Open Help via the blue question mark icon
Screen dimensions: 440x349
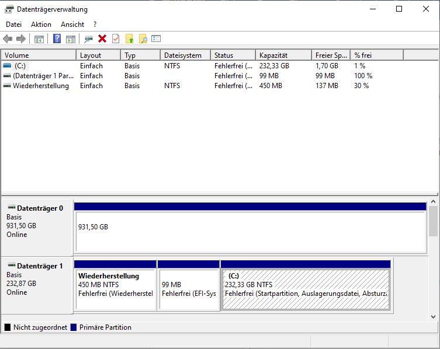pyautogui.click(x=57, y=39)
